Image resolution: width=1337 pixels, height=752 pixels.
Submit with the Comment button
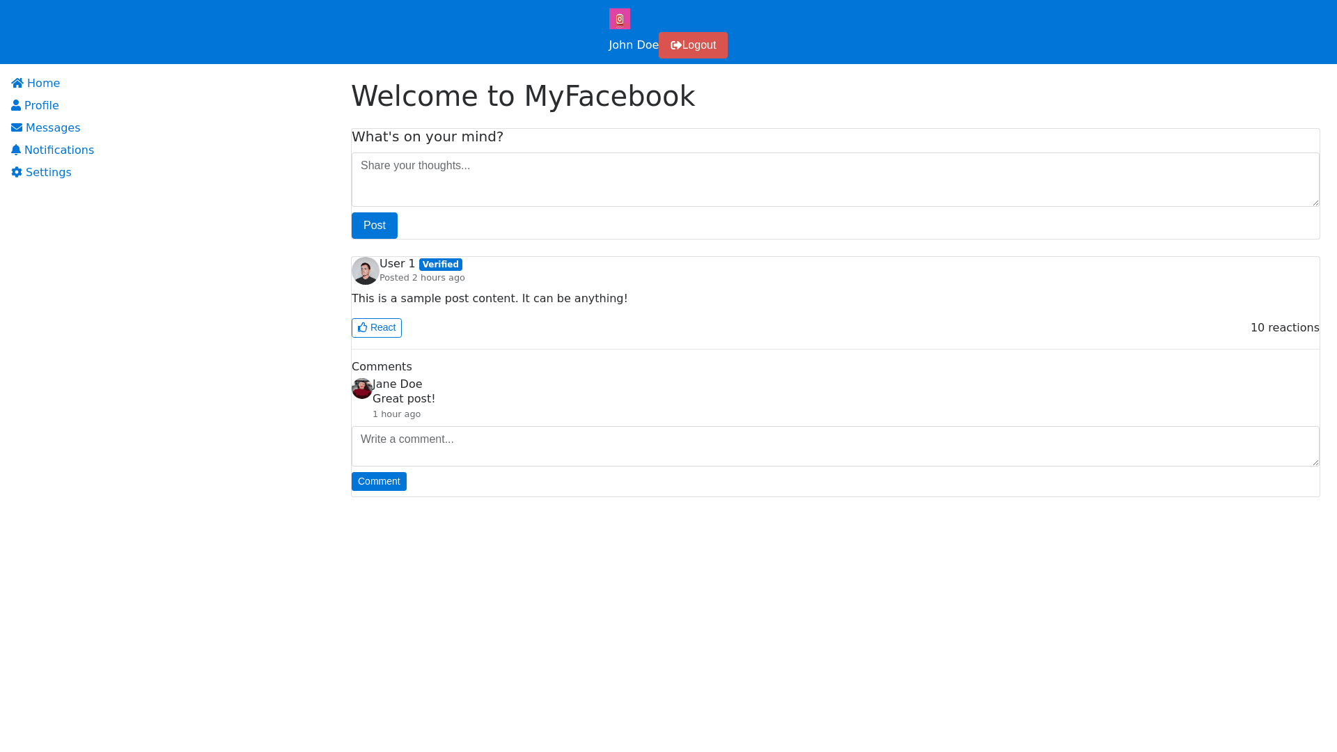[x=379, y=482]
